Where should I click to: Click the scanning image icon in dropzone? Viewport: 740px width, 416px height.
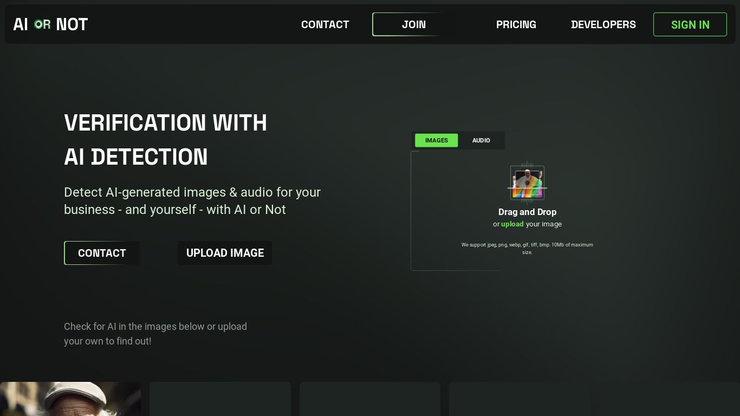click(x=527, y=183)
